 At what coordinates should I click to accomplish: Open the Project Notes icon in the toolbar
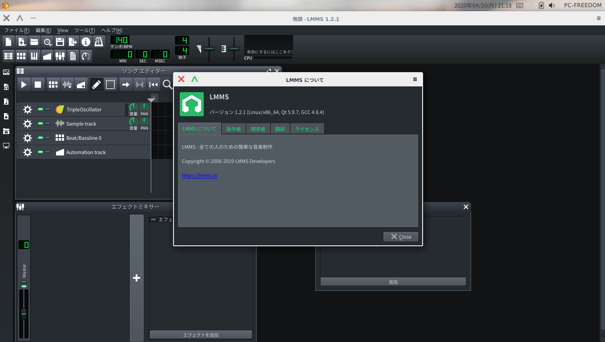point(73,56)
